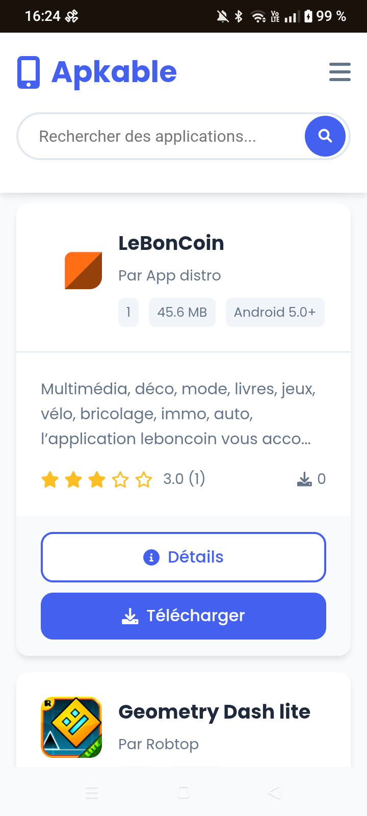Tap the first rating star
Viewport: 367px width, 816px height.
[50, 479]
